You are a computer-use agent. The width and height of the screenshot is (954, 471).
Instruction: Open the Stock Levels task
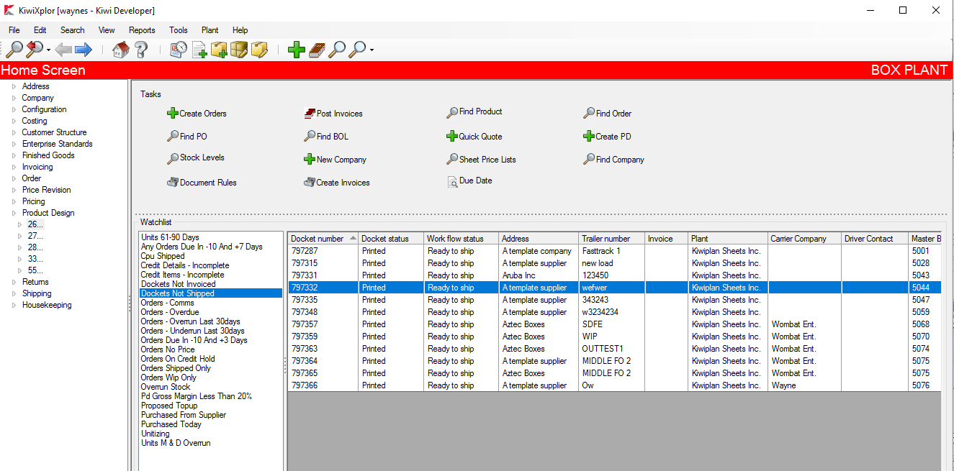pyautogui.click(x=196, y=157)
